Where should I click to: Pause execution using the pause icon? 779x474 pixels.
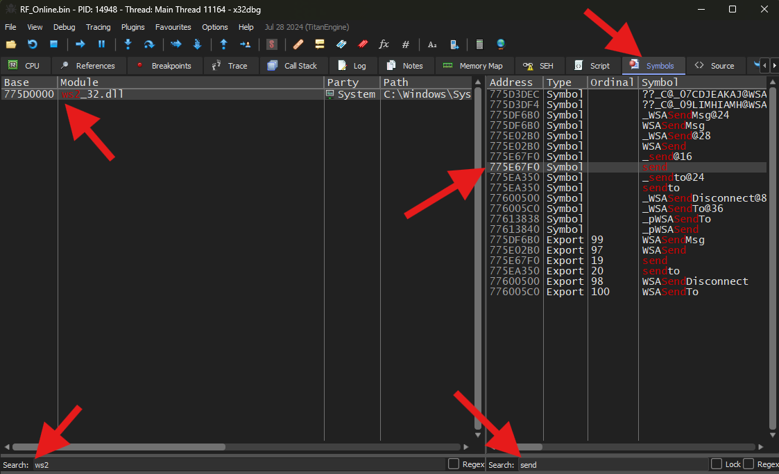101,44
